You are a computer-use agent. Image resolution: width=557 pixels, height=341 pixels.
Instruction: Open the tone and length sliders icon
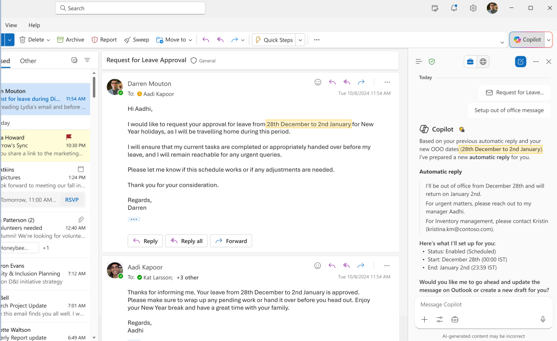tap(440, 319)
